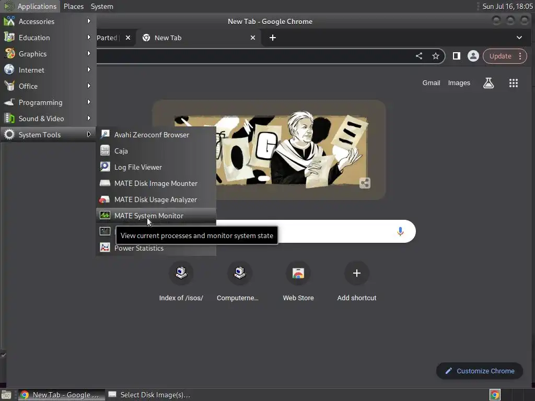Expand the Internet submenu arrow
Image resolution: width=535 pixels, height=401 pixels.
pos(89,69)
